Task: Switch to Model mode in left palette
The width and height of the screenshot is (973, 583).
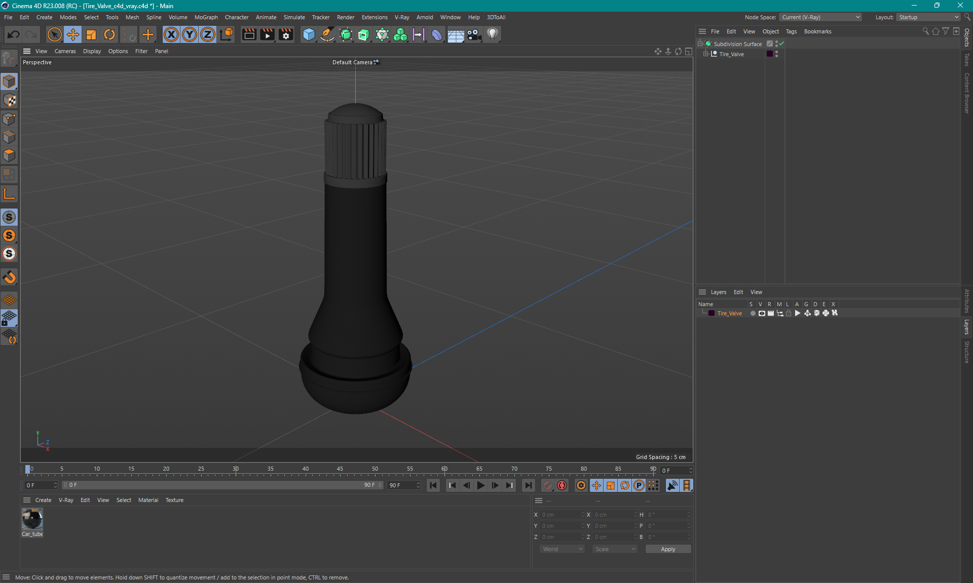Action: (x=9, y=81)
